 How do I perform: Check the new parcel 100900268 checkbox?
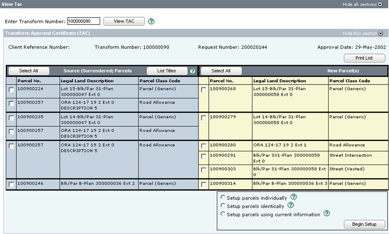point(204,90)
